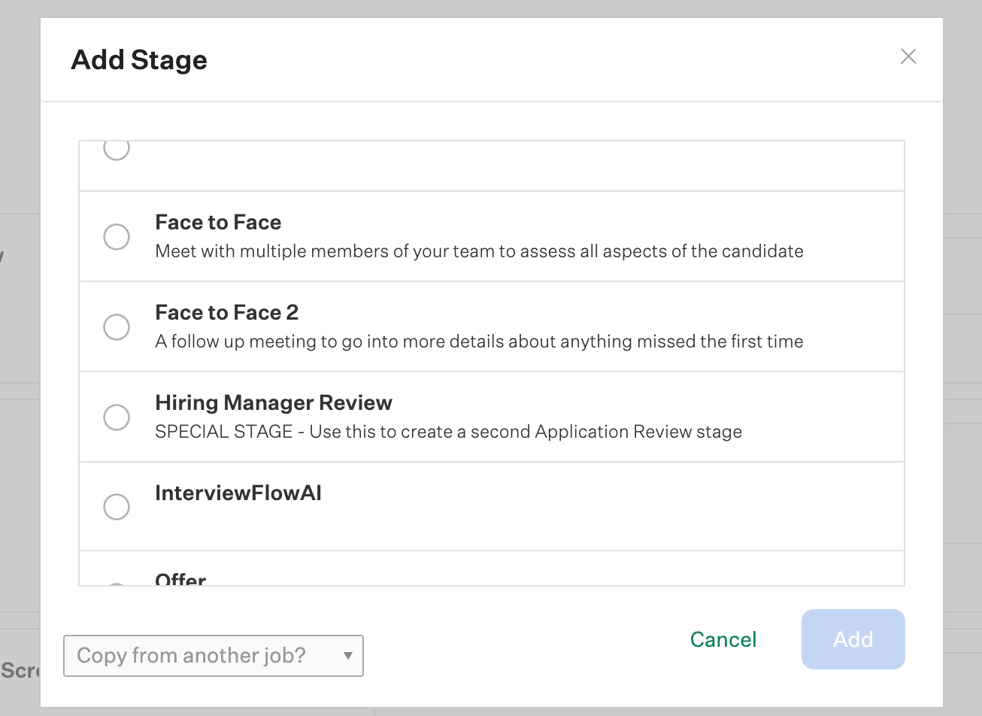
Task: Select the InterviewFlowAI radio button
Action: [117, 507]
